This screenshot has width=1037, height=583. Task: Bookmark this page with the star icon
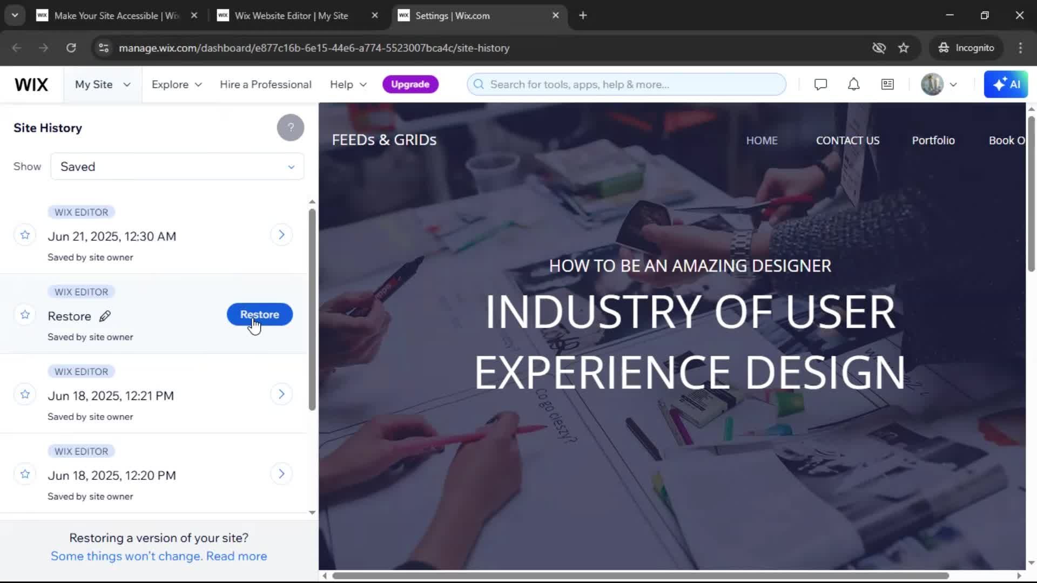point(904,48)
